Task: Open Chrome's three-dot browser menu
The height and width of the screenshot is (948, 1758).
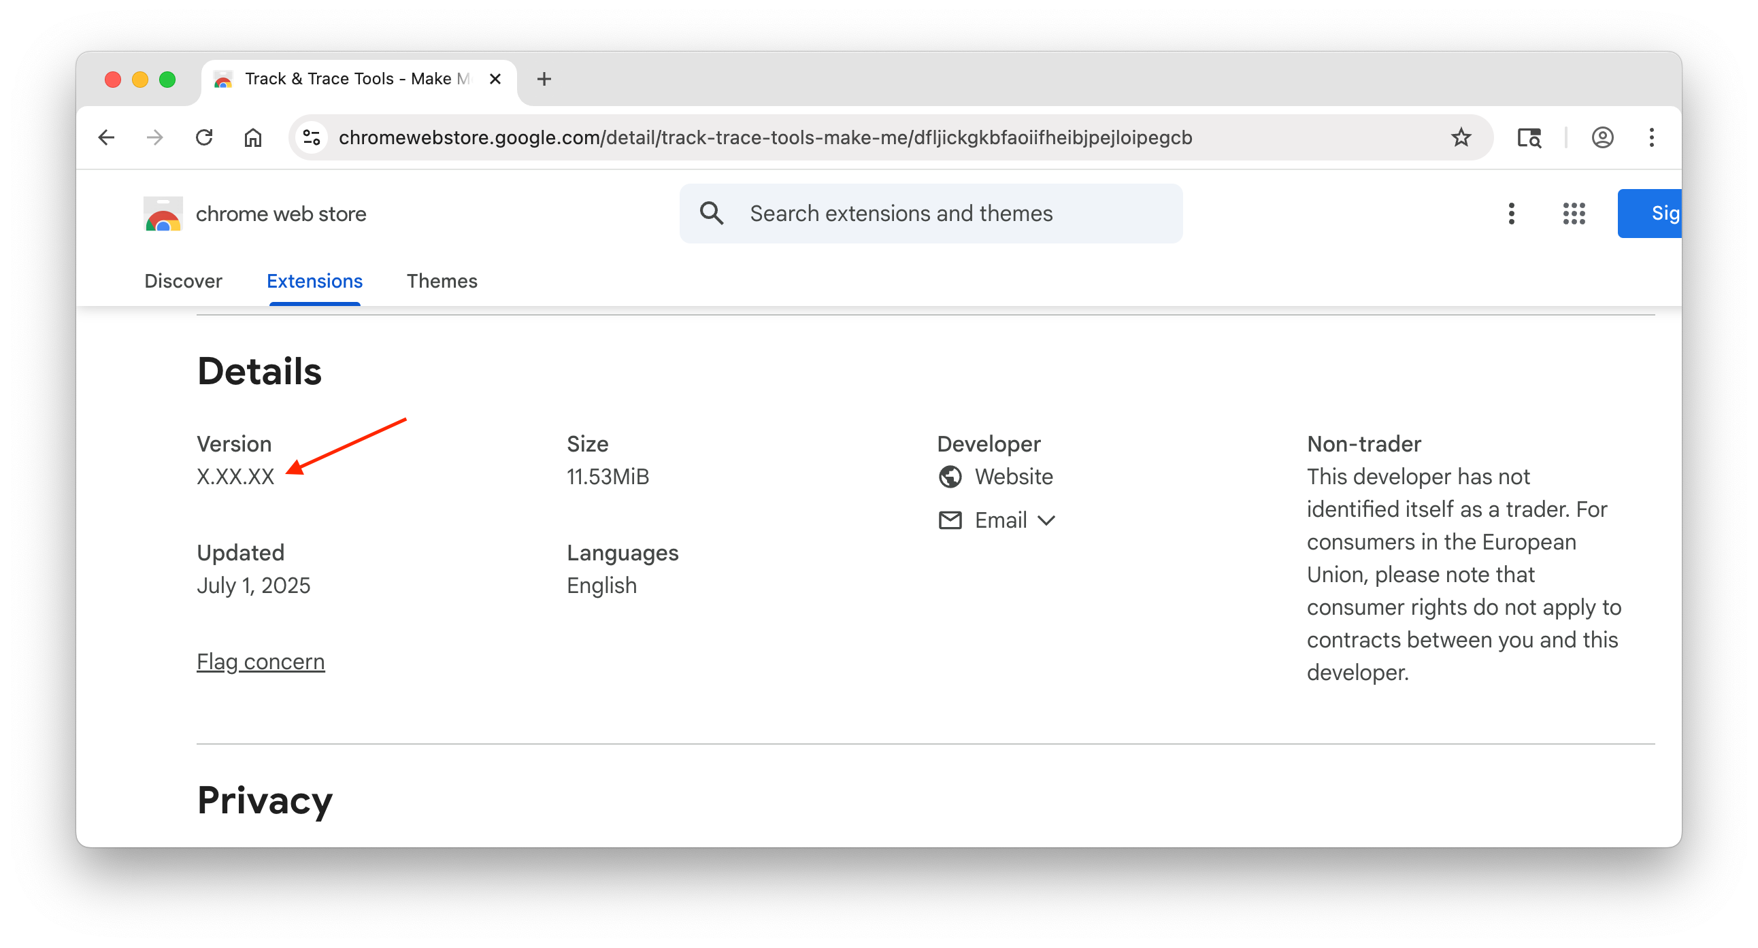Action: point(1652,138)
